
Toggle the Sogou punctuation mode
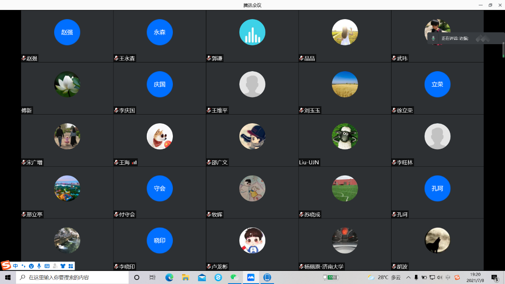[x=23, y=266]
